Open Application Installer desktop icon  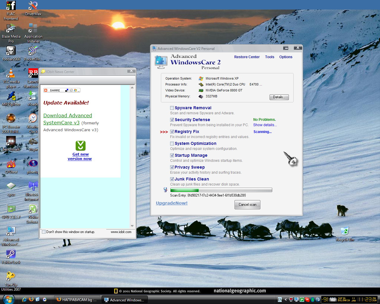[x=33, y=33]
